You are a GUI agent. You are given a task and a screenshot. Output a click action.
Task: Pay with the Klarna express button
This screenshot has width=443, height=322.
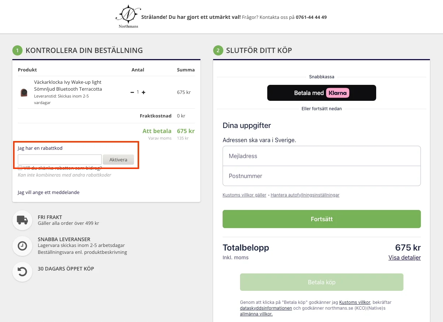[322, 93]
